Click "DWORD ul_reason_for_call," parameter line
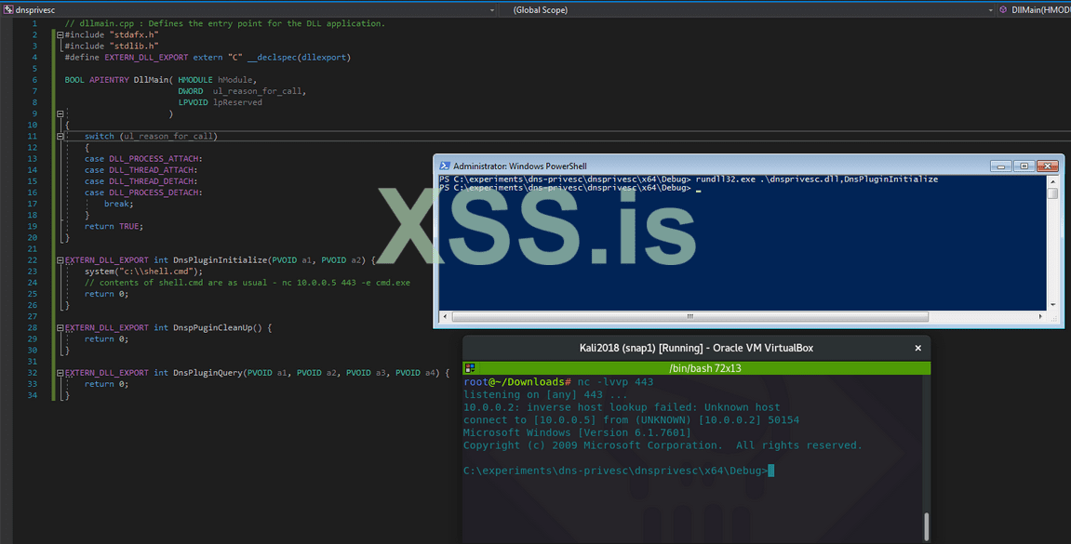 [242, 91]
